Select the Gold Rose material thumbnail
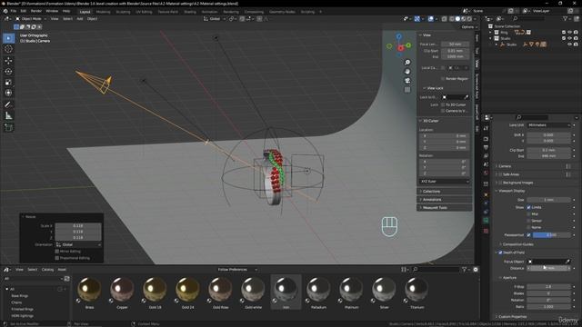This screenshot has width=582, height=327. pyautogui.click(x=220, y=292)
